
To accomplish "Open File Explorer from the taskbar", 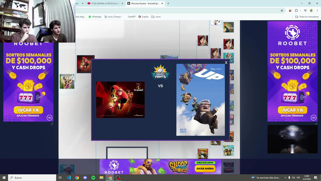I will tap(101, 178).
